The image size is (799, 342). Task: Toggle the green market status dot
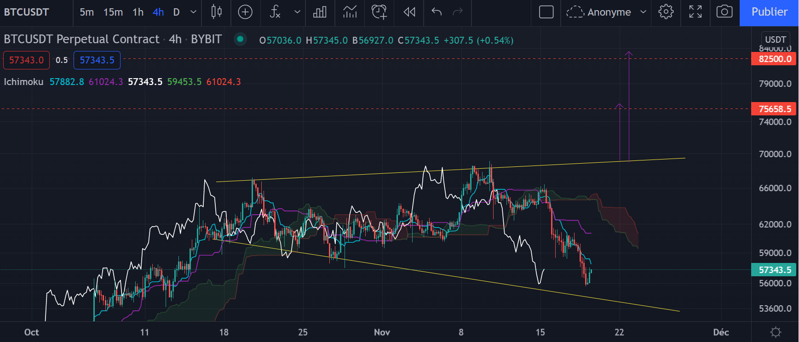pyautogui.click(x=240, y=39)
